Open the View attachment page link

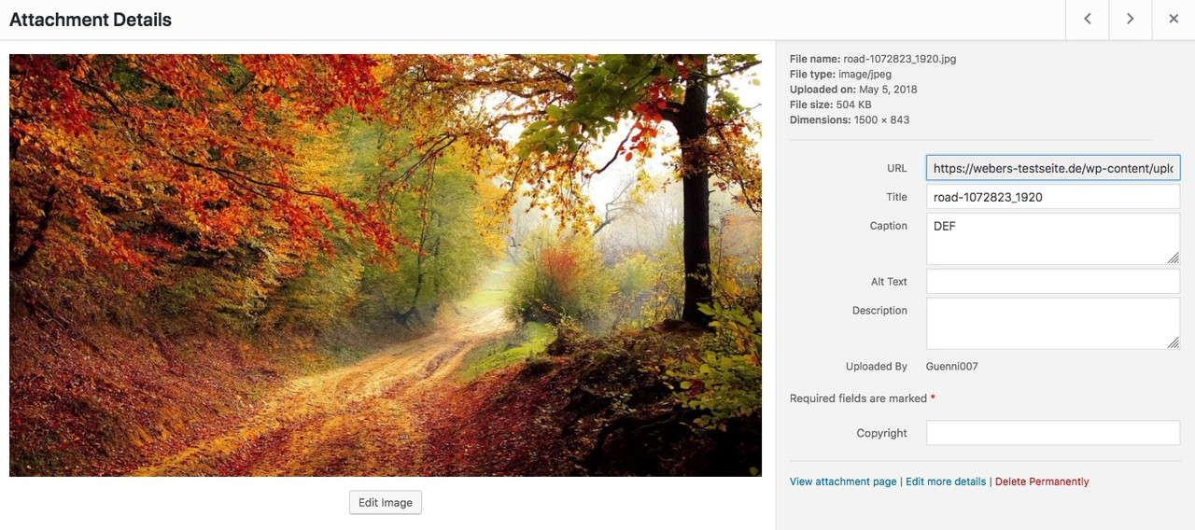pyautogui.click(x=843, y=481)
